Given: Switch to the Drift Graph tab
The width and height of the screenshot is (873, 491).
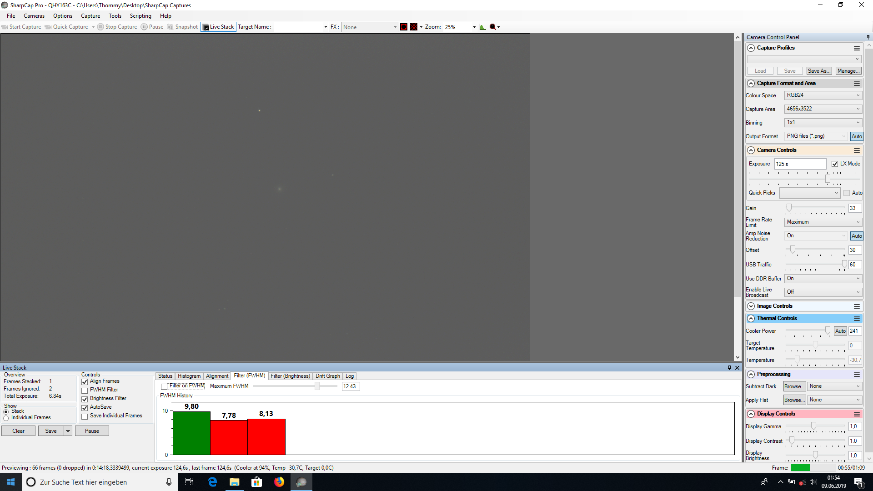Looking at the screenshot, I should 328,376.
